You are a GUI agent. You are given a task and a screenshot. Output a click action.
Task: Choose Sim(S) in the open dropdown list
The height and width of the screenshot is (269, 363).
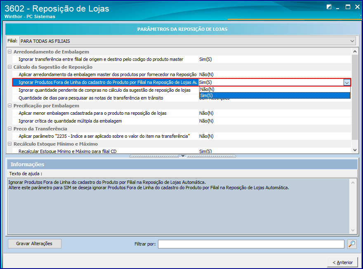tap(275, 95)
